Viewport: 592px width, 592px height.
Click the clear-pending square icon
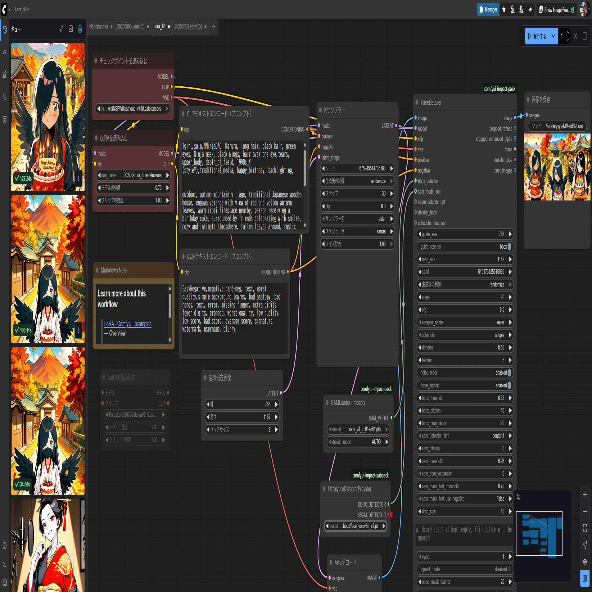(585, 36)
